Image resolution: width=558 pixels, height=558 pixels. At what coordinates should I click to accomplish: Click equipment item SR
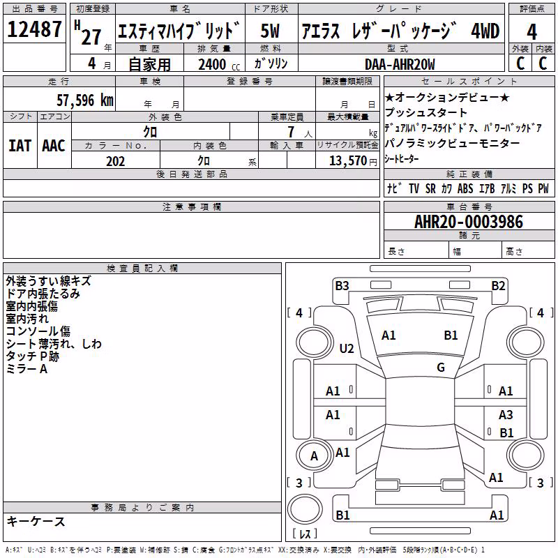point(430,188)
